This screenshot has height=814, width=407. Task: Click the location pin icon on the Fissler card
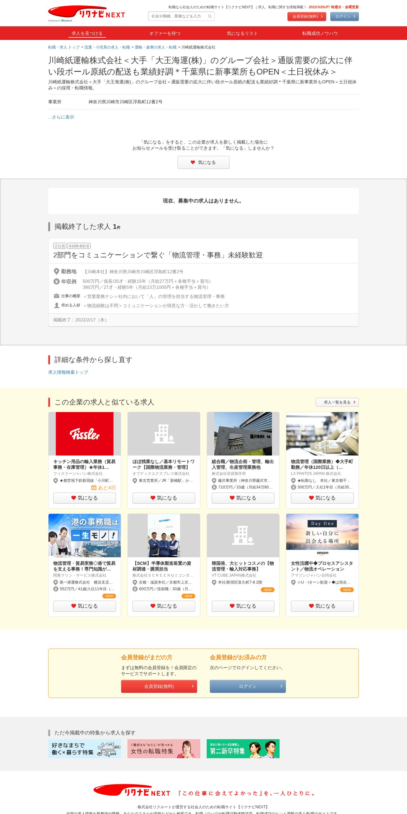(x=55, y=481)
